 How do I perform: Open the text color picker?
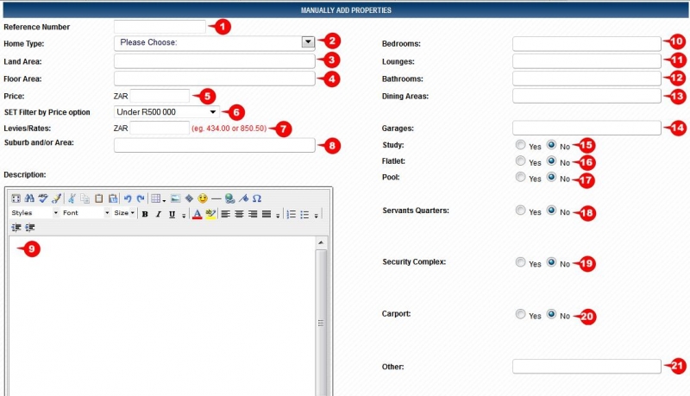198,214
